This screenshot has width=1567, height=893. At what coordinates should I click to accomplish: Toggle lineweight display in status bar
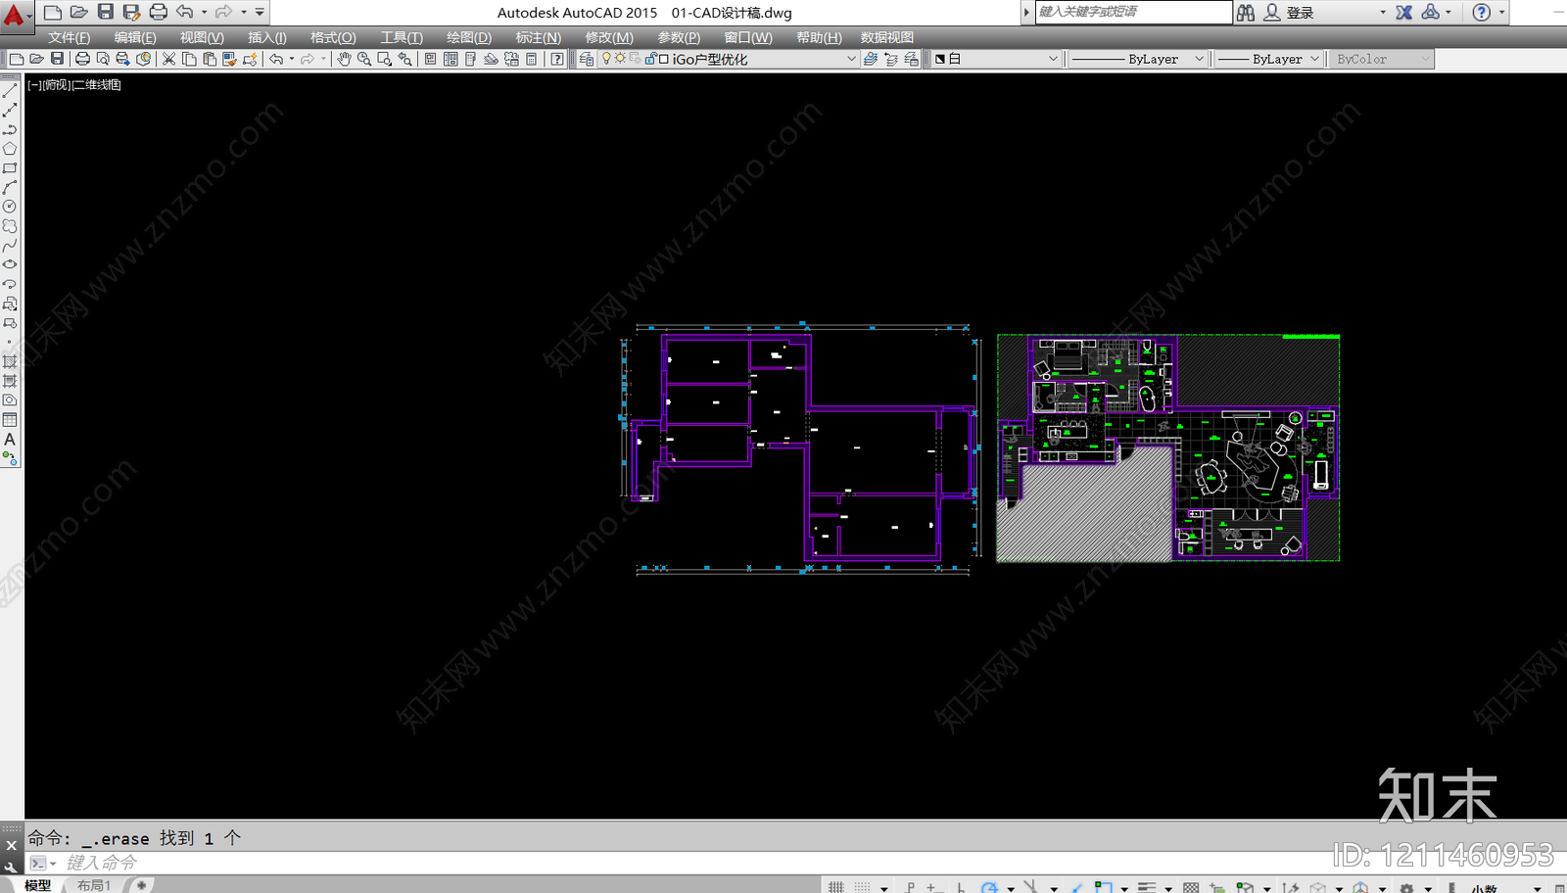[1147, 887]
